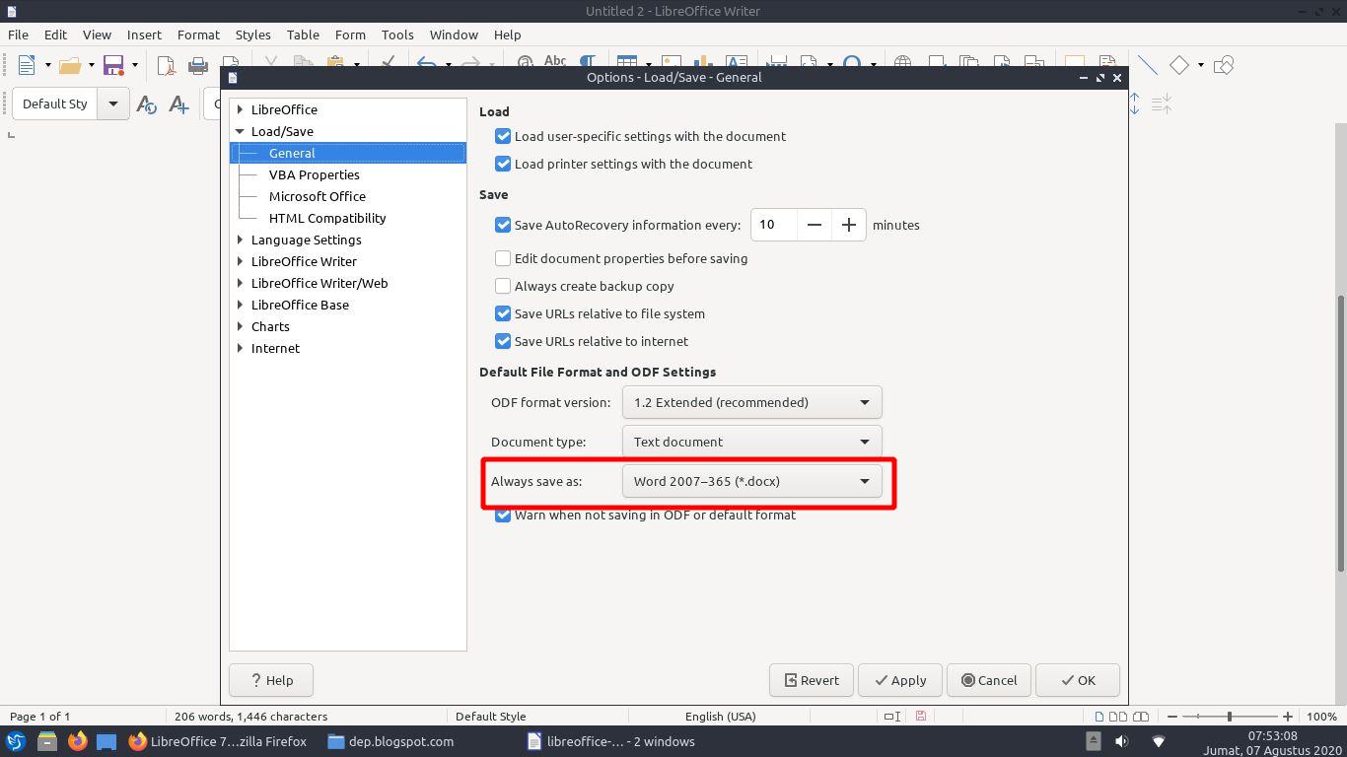
Task: Open the Styles menu
Action: point(252,34)
